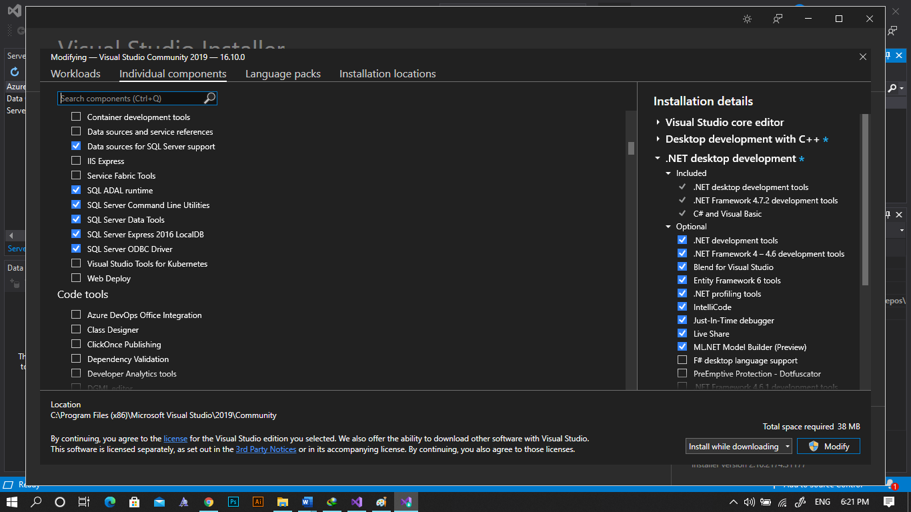The image size is (911, 512).
Task: Open the Mail app from taskbar
Action: tap(159, 502)
